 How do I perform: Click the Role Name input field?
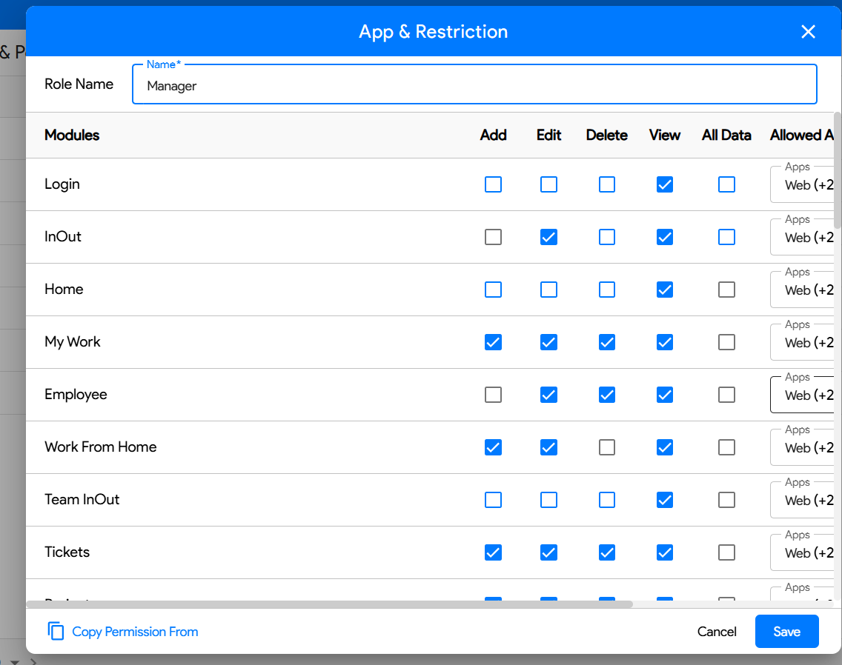pyautogui.click(x=474, y=86)
